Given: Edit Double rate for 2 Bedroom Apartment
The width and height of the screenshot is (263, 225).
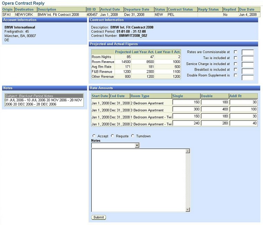Looking at the screenshot, I should (214, 102).
